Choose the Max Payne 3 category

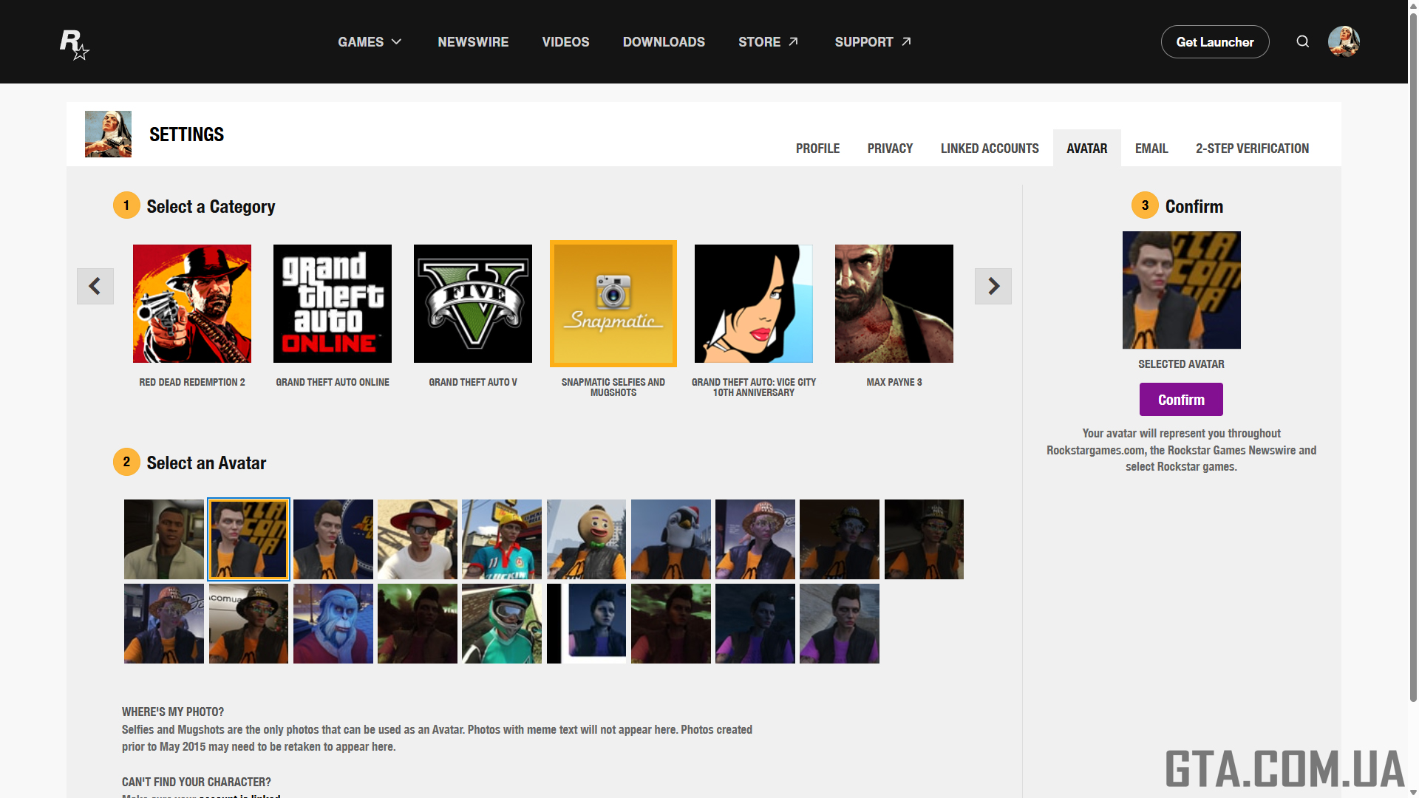click(x=894, y=304)
